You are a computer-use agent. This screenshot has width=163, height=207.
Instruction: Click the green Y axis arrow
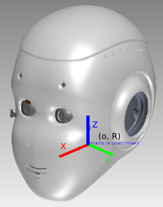click(x=101, y=150)
